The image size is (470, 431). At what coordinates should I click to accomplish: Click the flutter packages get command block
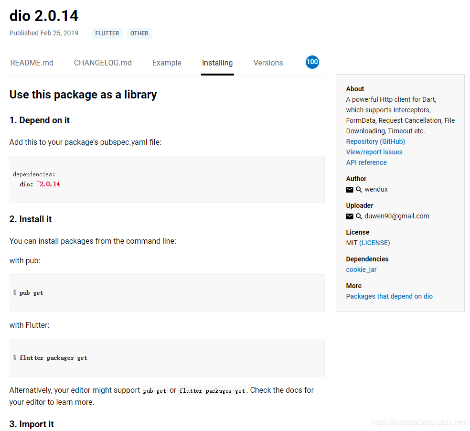coord(53,358)
